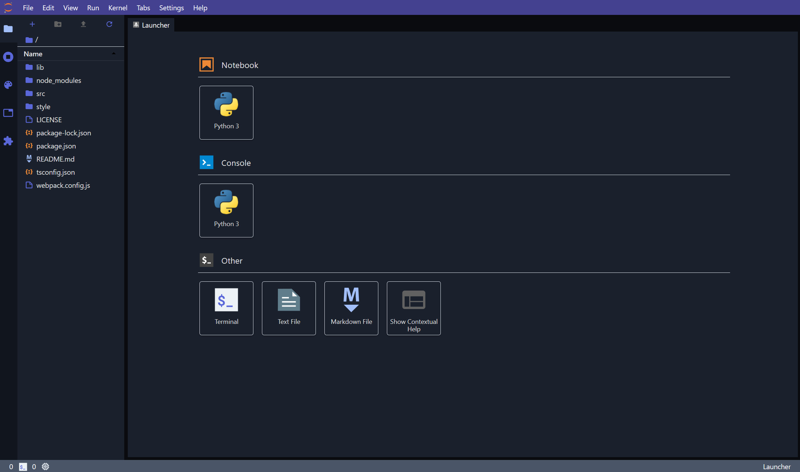
Task: Open the src folder
Action: 40,94
